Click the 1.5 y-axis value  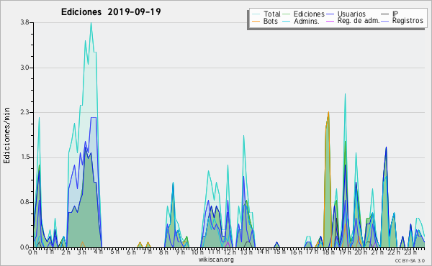24,157
